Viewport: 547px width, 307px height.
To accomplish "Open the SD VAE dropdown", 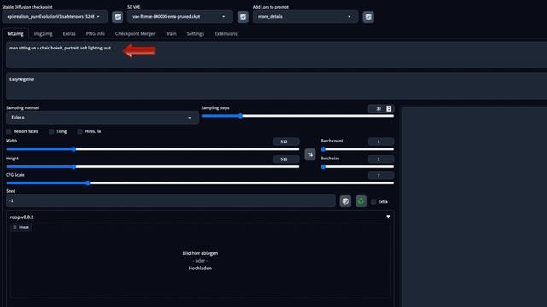I will [x=180, y=17].
